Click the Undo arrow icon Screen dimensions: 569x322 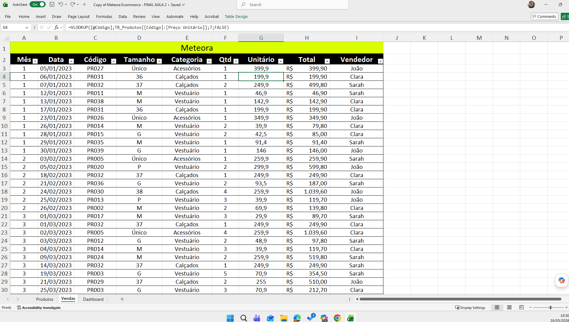(61, 5)
